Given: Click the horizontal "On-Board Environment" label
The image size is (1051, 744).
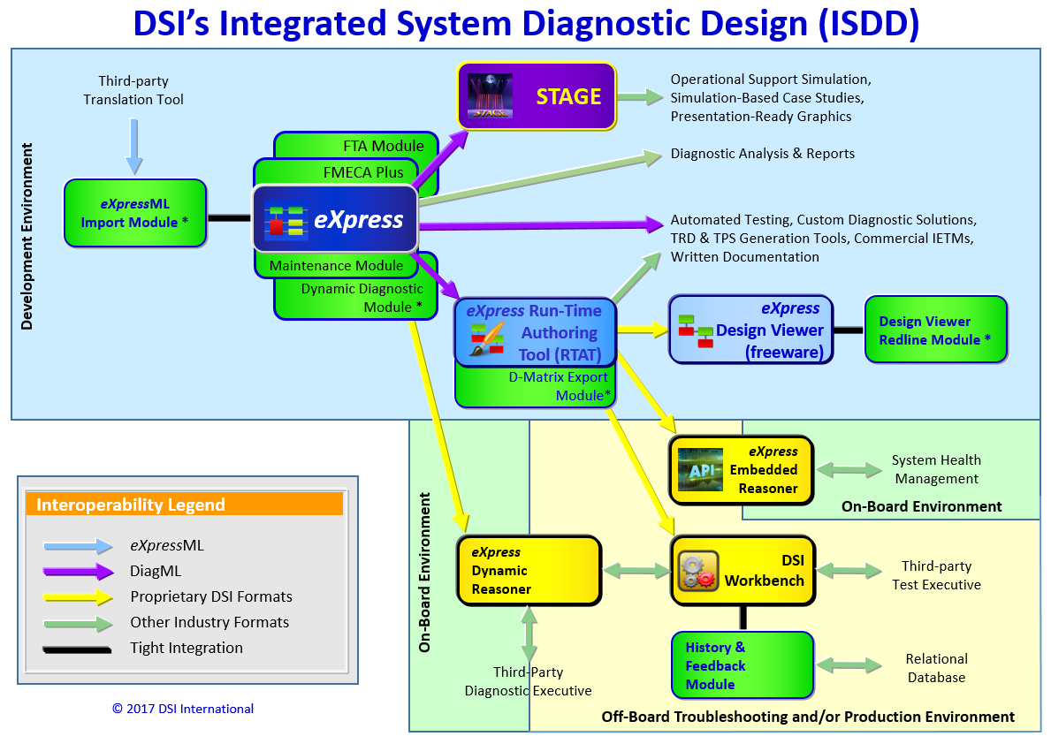Looking at the screenshot, I should 922,506.
